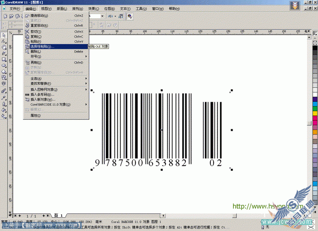Open the 视图(V) menu
The width and height of the screenshot is (318, 231).
pyautogui.click(x=46, y=9)
